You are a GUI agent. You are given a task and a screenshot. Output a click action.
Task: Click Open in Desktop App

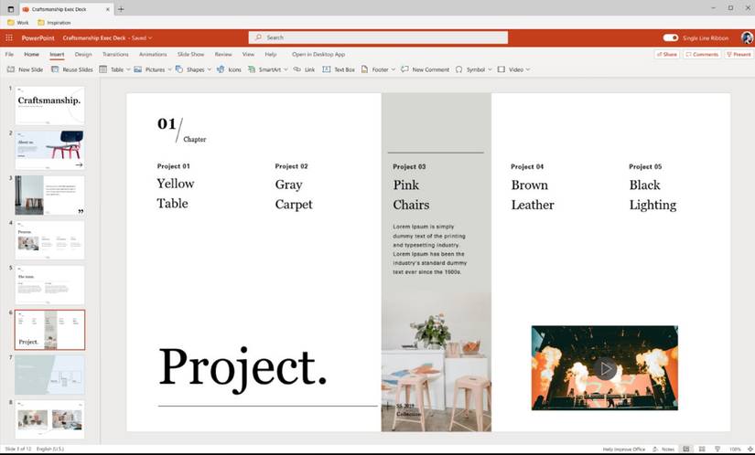click(318, 54)
